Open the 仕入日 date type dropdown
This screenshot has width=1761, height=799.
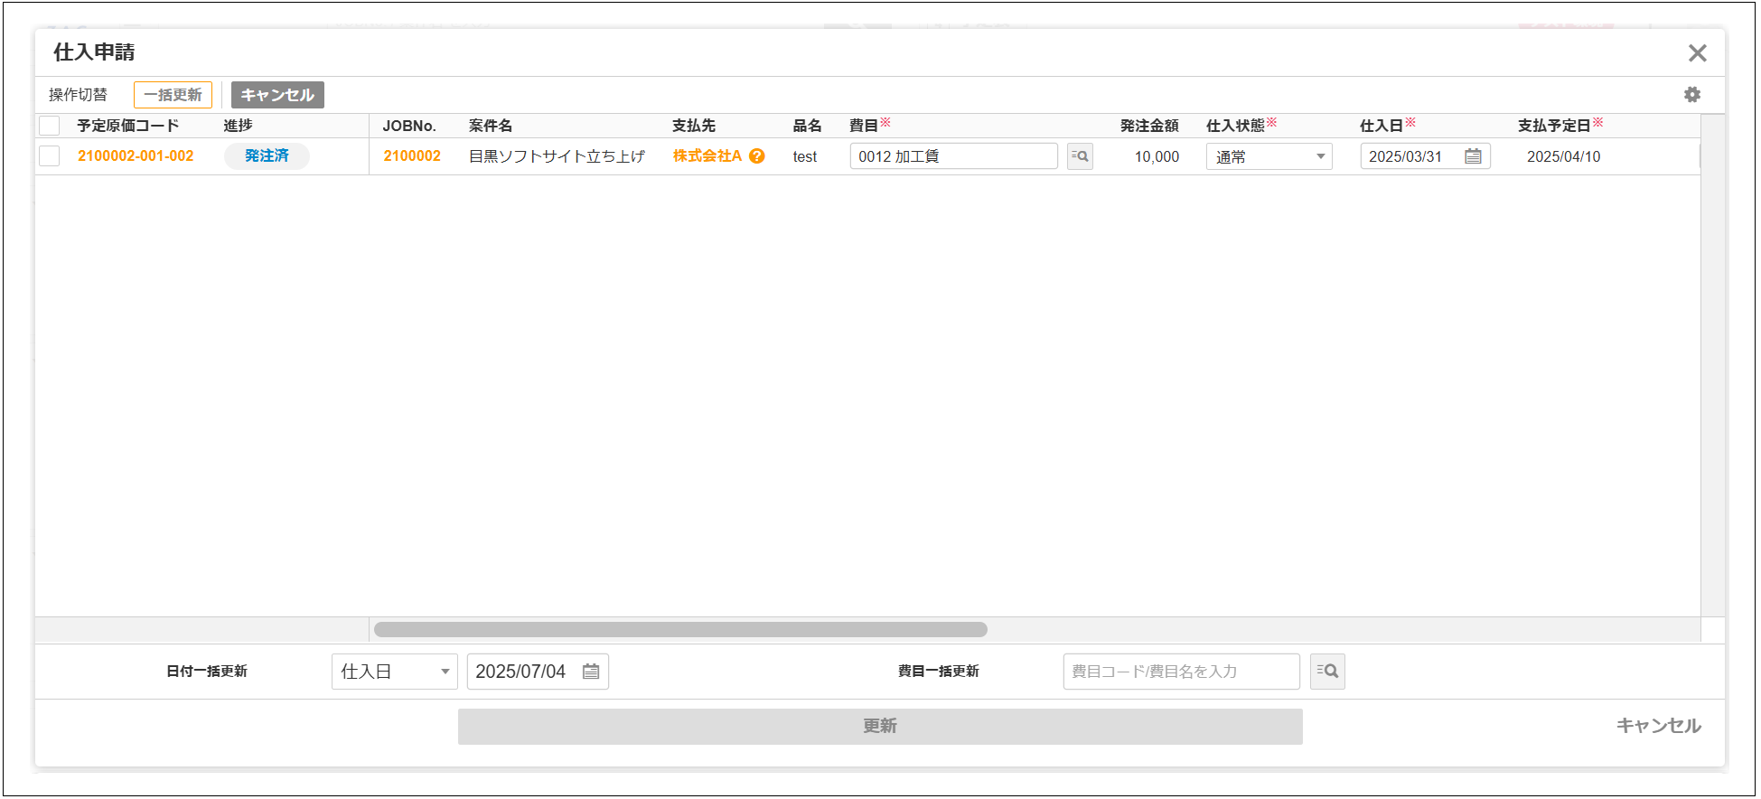[394, 672]
